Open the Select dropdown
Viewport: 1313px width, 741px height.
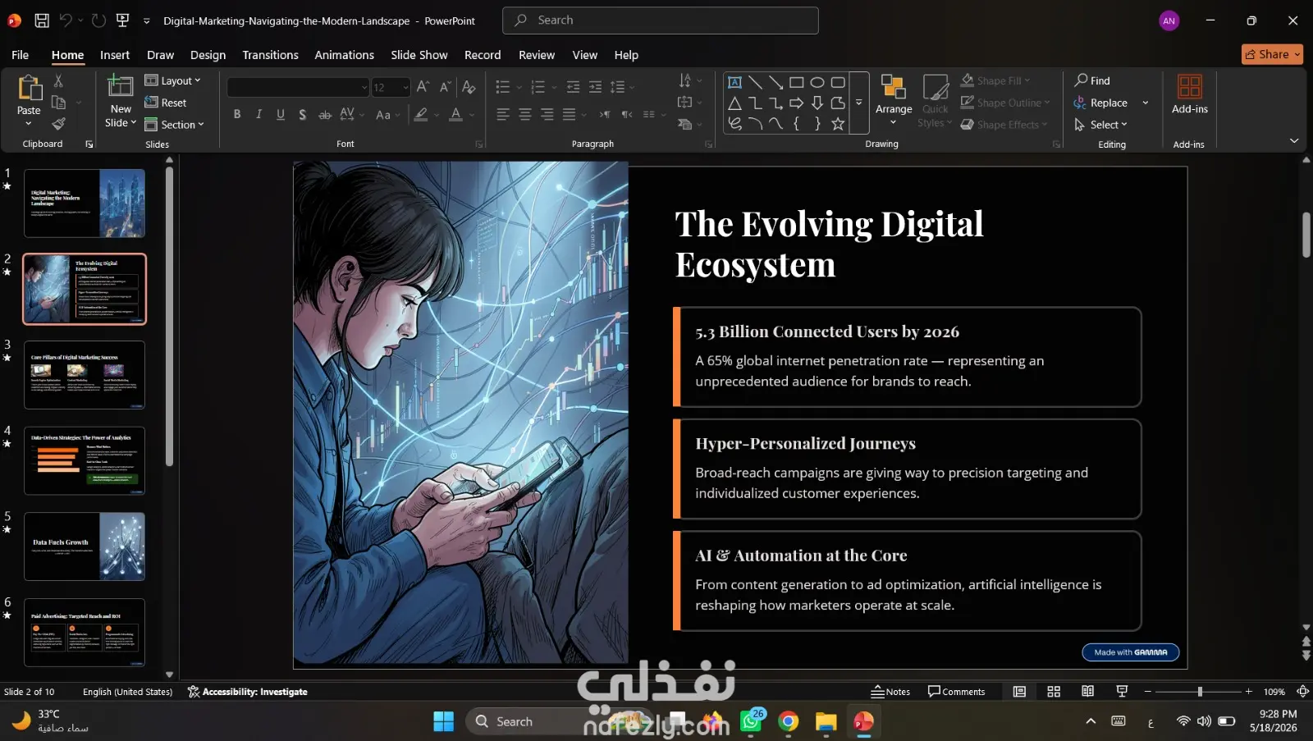pos(1101,125)
